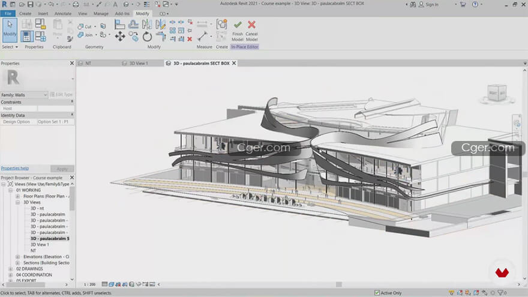
Task: Select the Trim/Extend to Corner tool
Action: pos(161,37)
